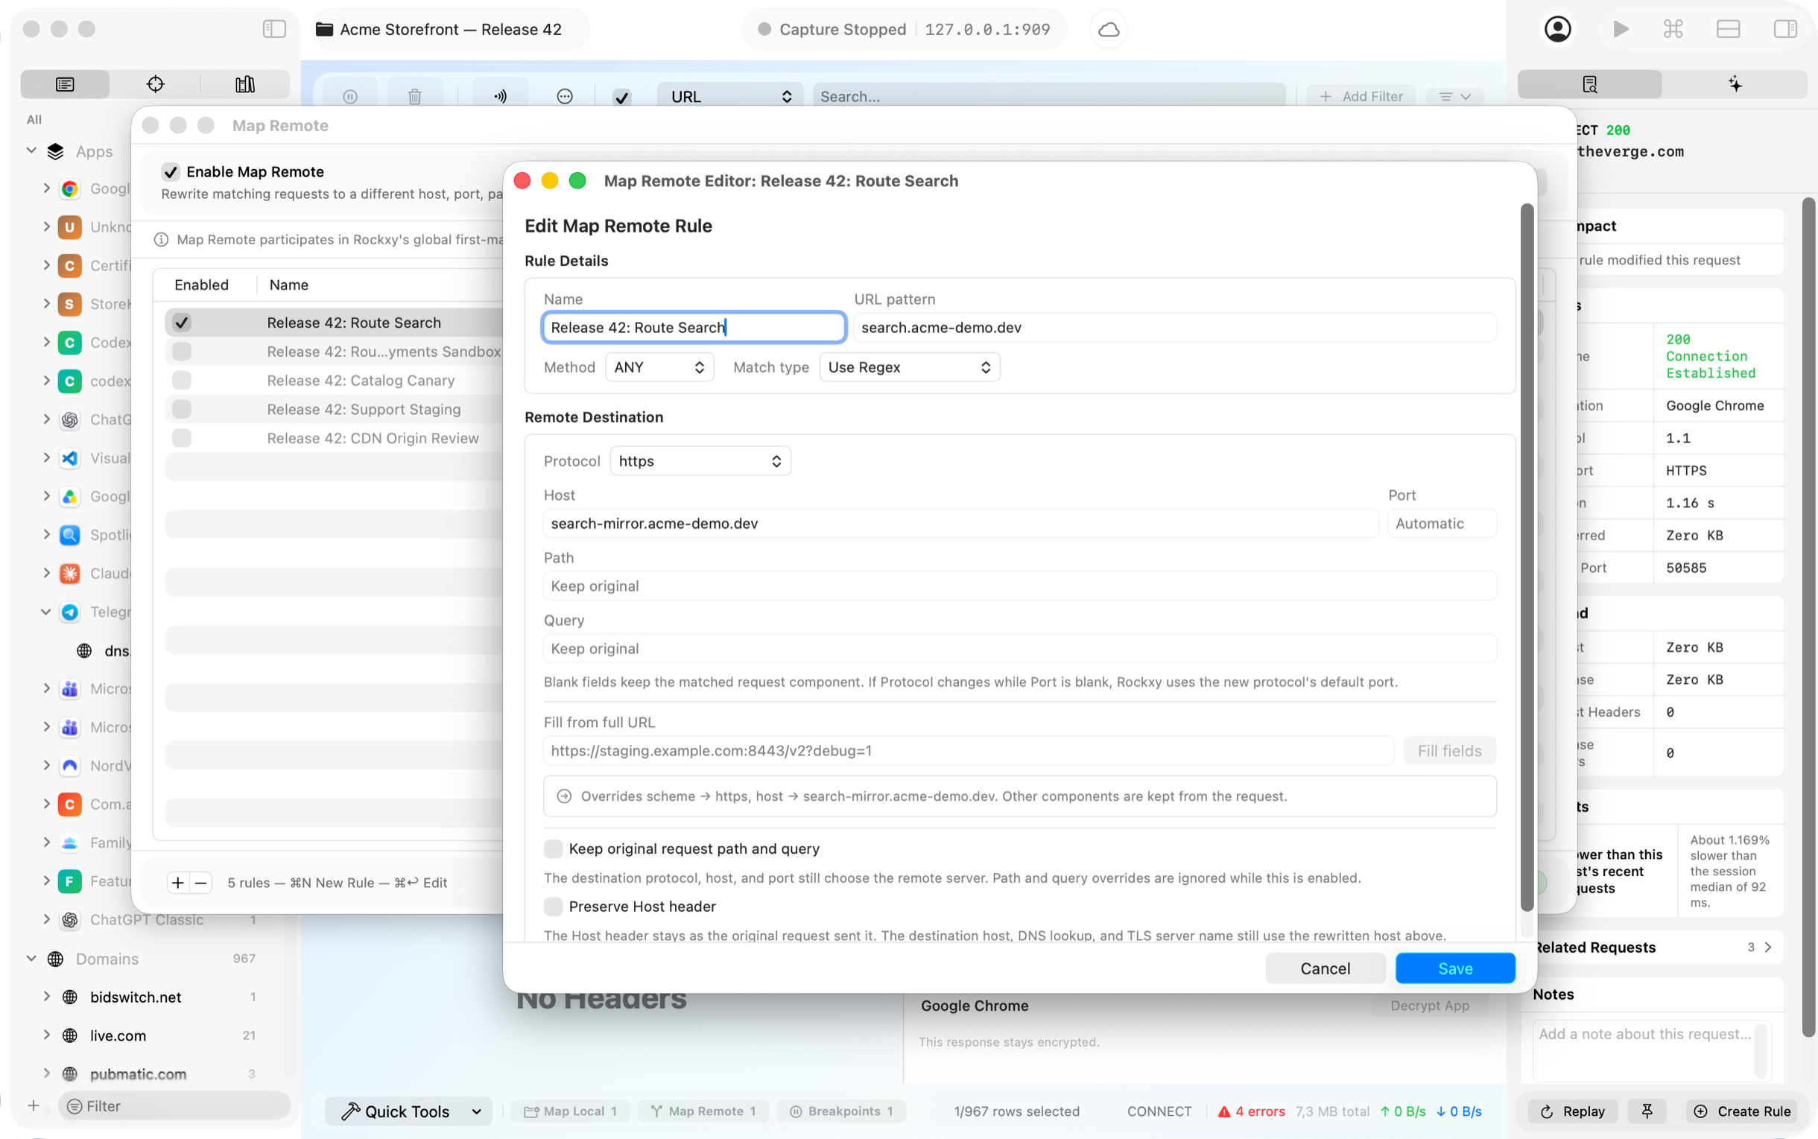The image size is (1818, 1139).
Task: Select the library books tab in sidebar
Action: point(245,84)
